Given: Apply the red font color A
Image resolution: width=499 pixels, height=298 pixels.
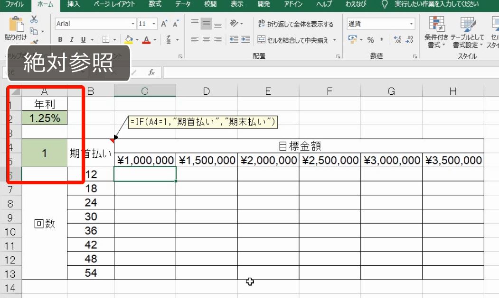Looking at the screenshot, I should point(146,40).
